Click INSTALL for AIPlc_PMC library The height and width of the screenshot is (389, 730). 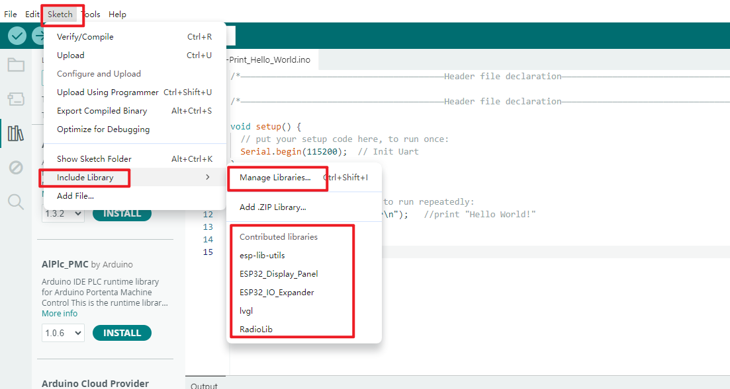coord(122,333)
